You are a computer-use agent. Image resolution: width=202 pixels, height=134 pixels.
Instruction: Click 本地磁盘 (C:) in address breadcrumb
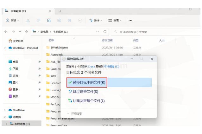coord(60,32)
